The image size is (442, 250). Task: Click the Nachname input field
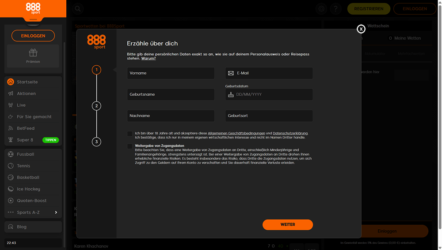click(171, 116)
